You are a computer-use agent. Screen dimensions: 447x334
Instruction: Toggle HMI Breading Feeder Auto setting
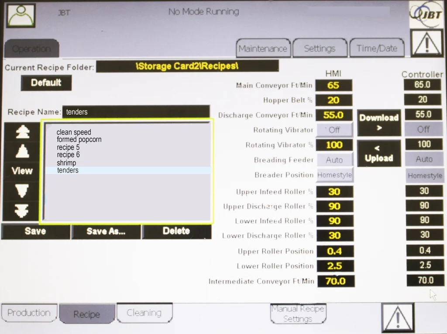tap(334, 160)
